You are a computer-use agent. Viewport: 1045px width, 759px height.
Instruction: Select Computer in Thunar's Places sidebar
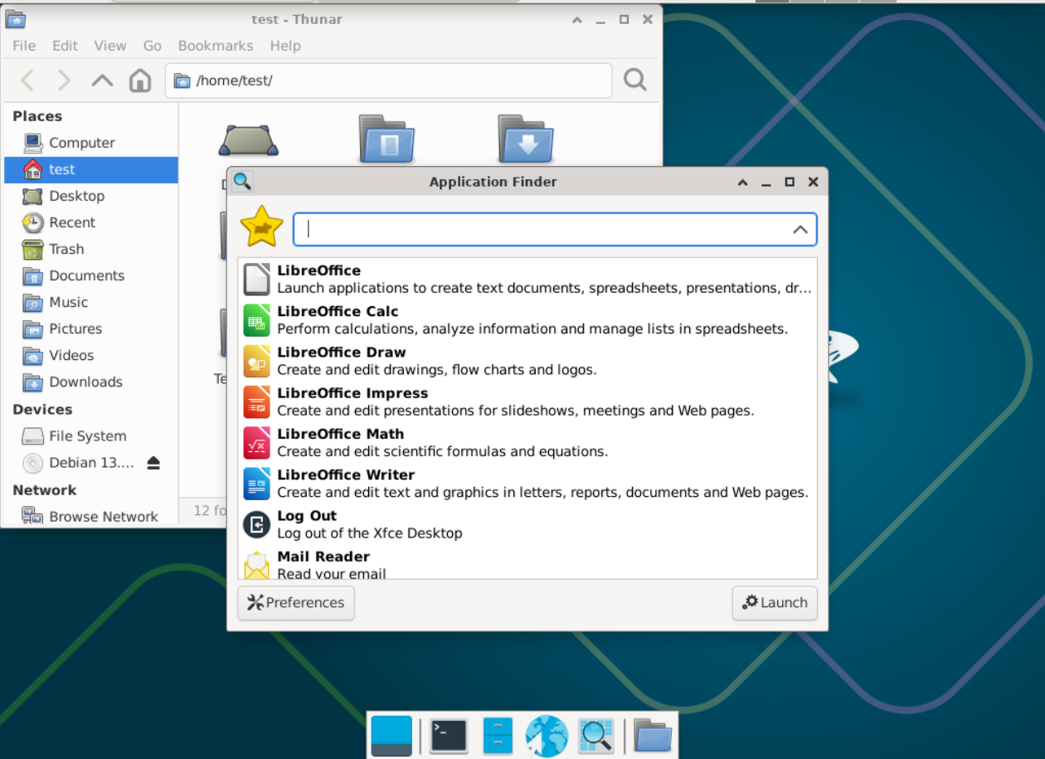click(91, 143)
